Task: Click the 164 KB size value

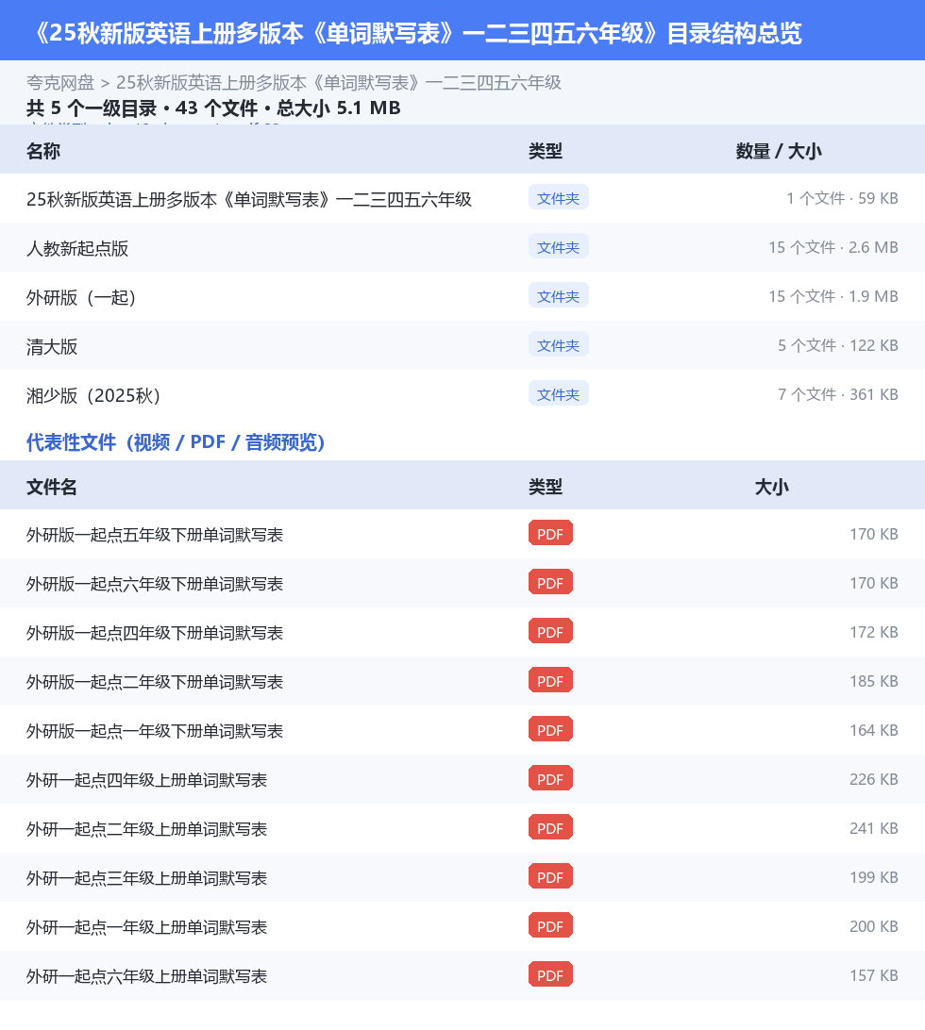Action: pos(874,730)
